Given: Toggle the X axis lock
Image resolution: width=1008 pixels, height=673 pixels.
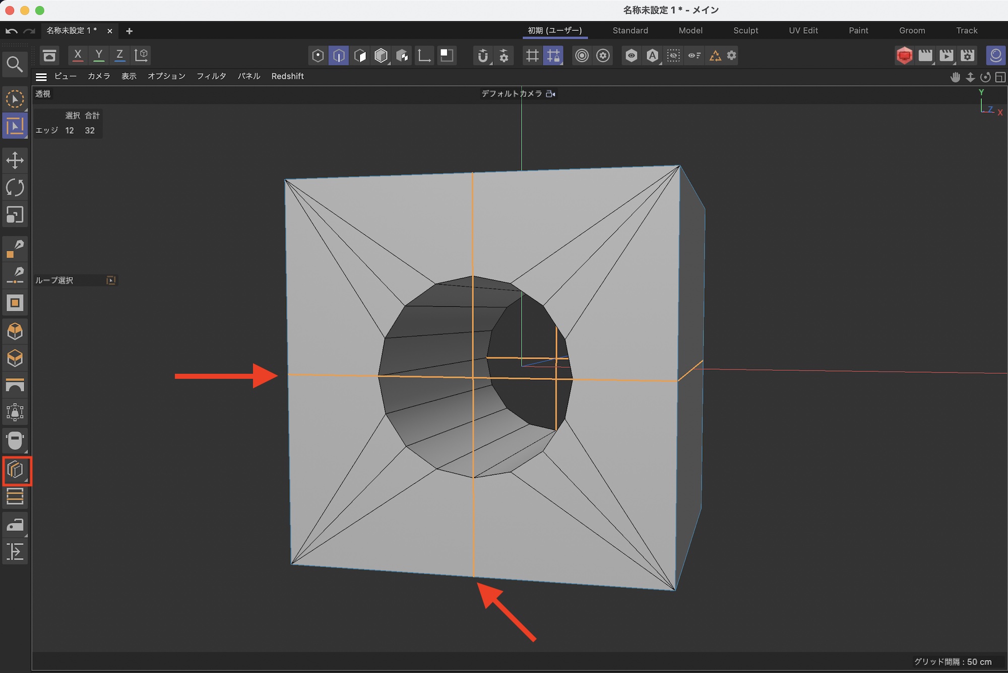Looking at the screenshot, I should (78, 55).
